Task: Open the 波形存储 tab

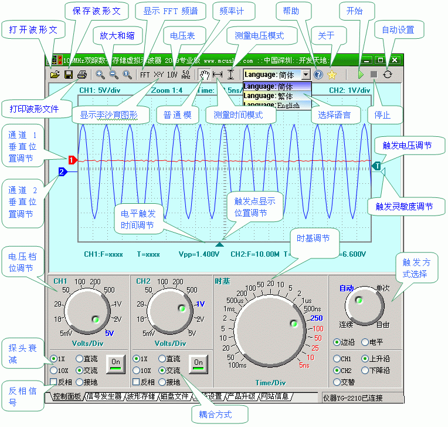Action: (141, 396)
